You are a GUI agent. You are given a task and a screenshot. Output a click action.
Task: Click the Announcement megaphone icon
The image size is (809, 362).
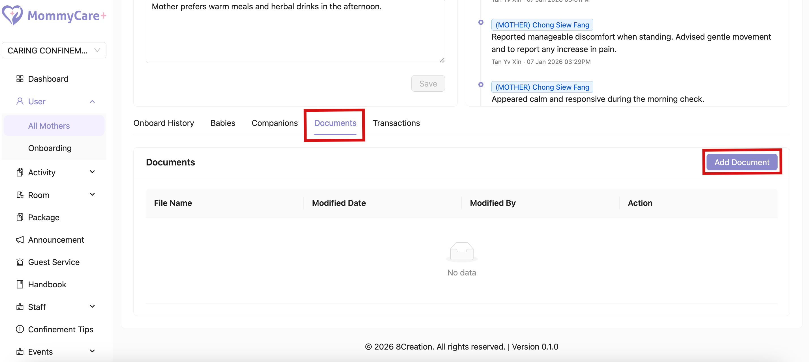point(20,240)
